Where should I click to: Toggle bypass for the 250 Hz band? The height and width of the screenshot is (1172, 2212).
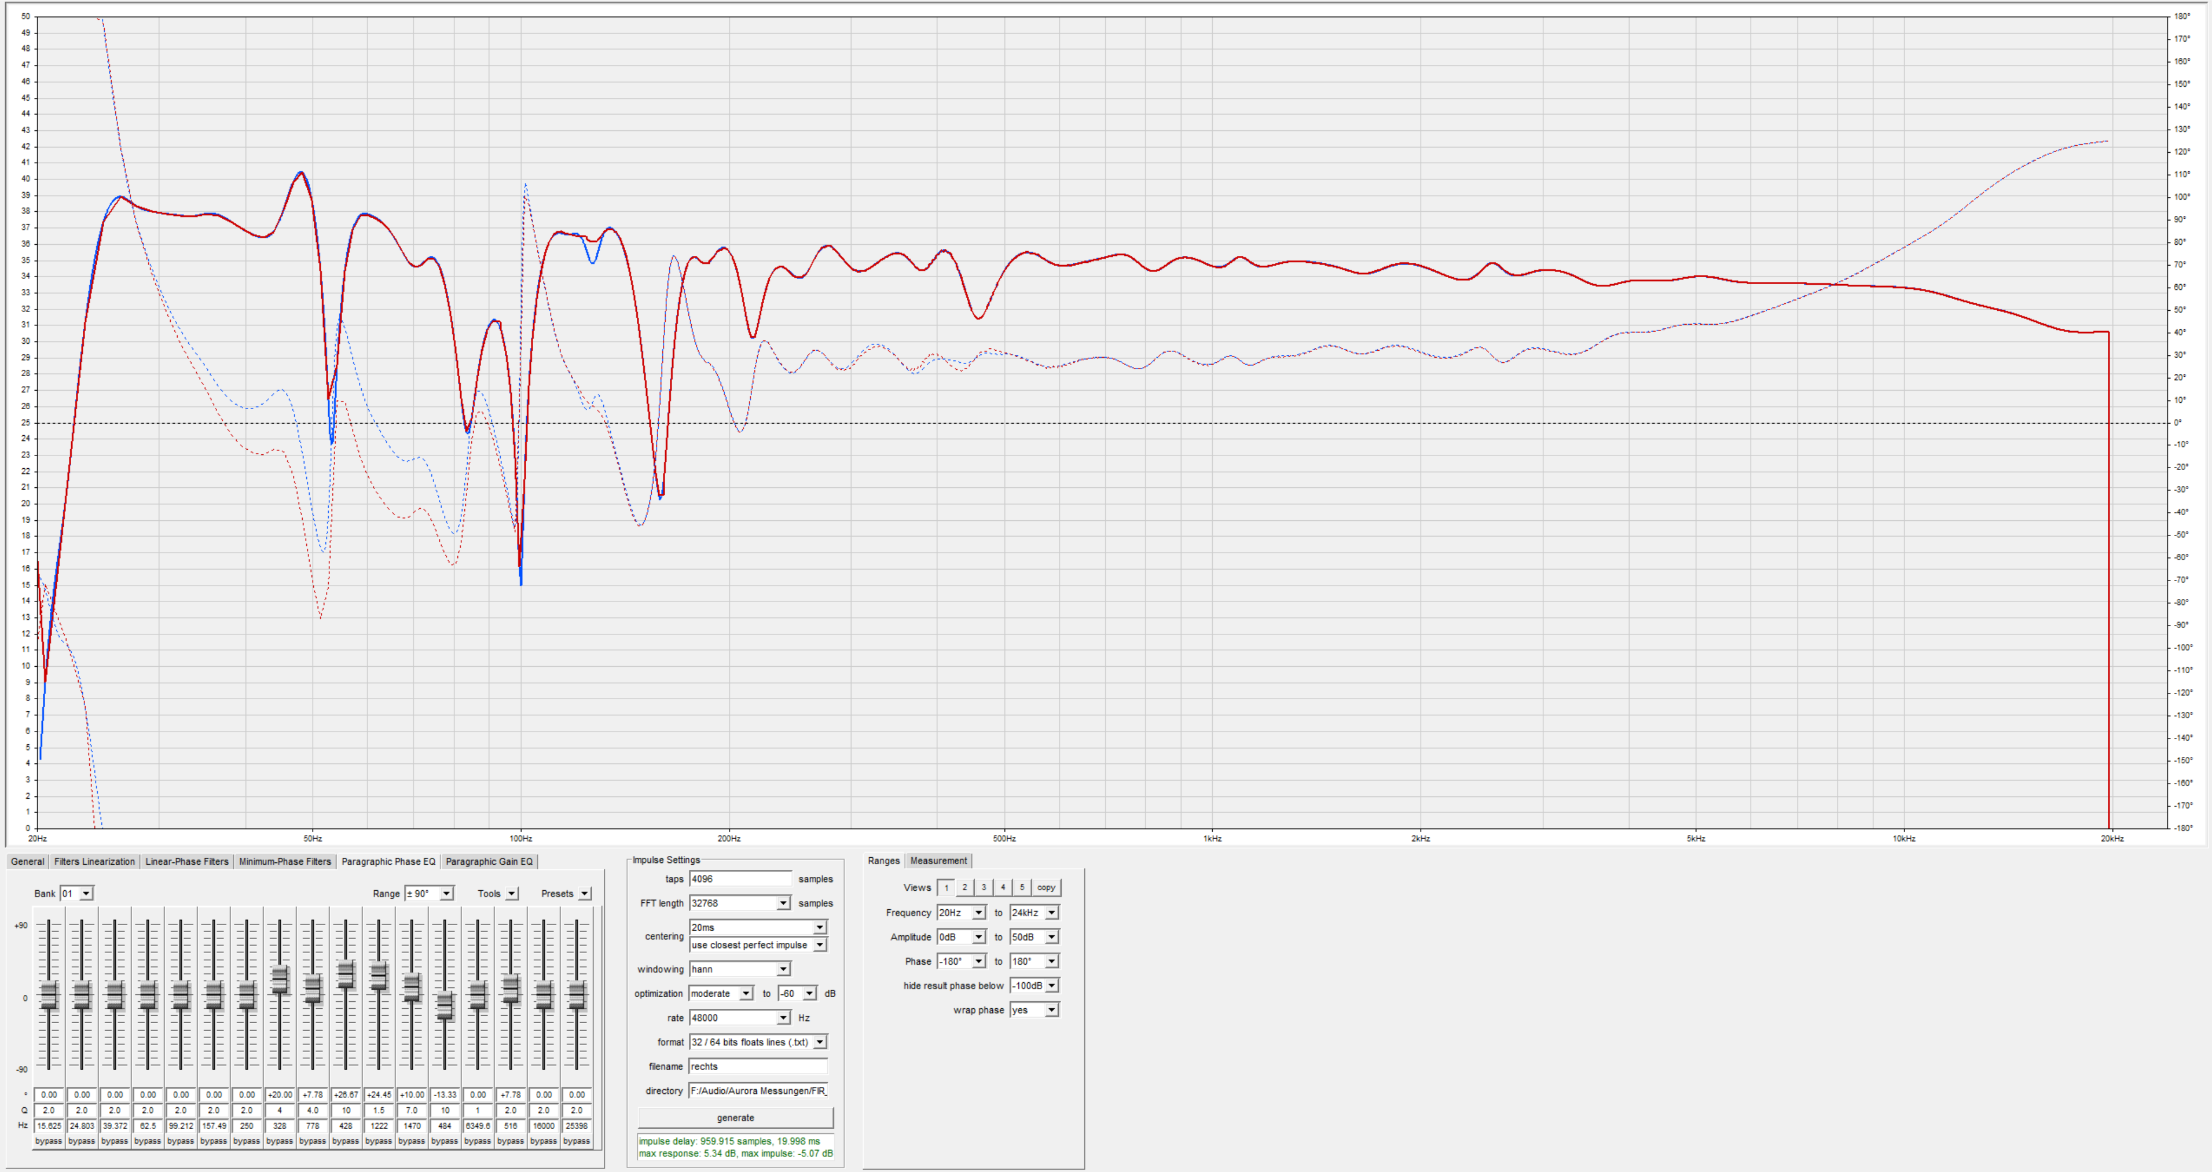(x=247, y=1141)
